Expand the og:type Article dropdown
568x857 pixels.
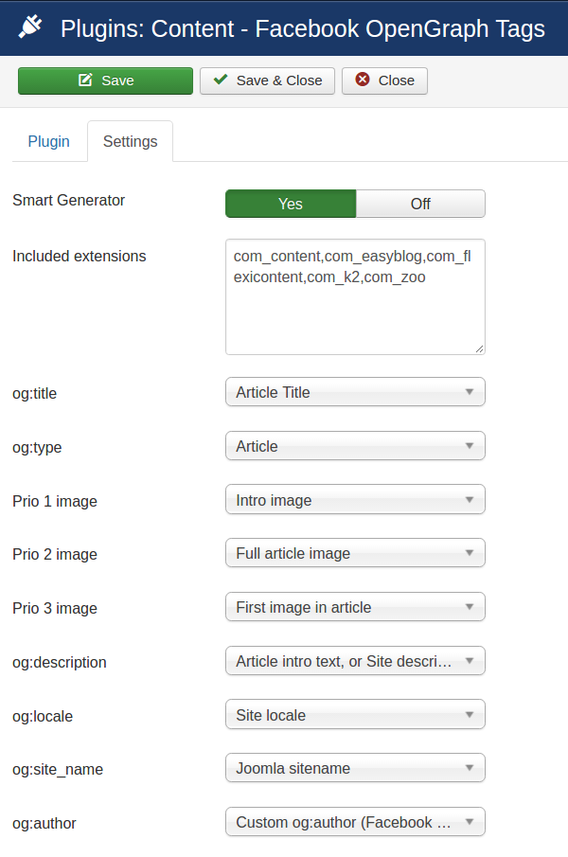click(x=355, y=446)
